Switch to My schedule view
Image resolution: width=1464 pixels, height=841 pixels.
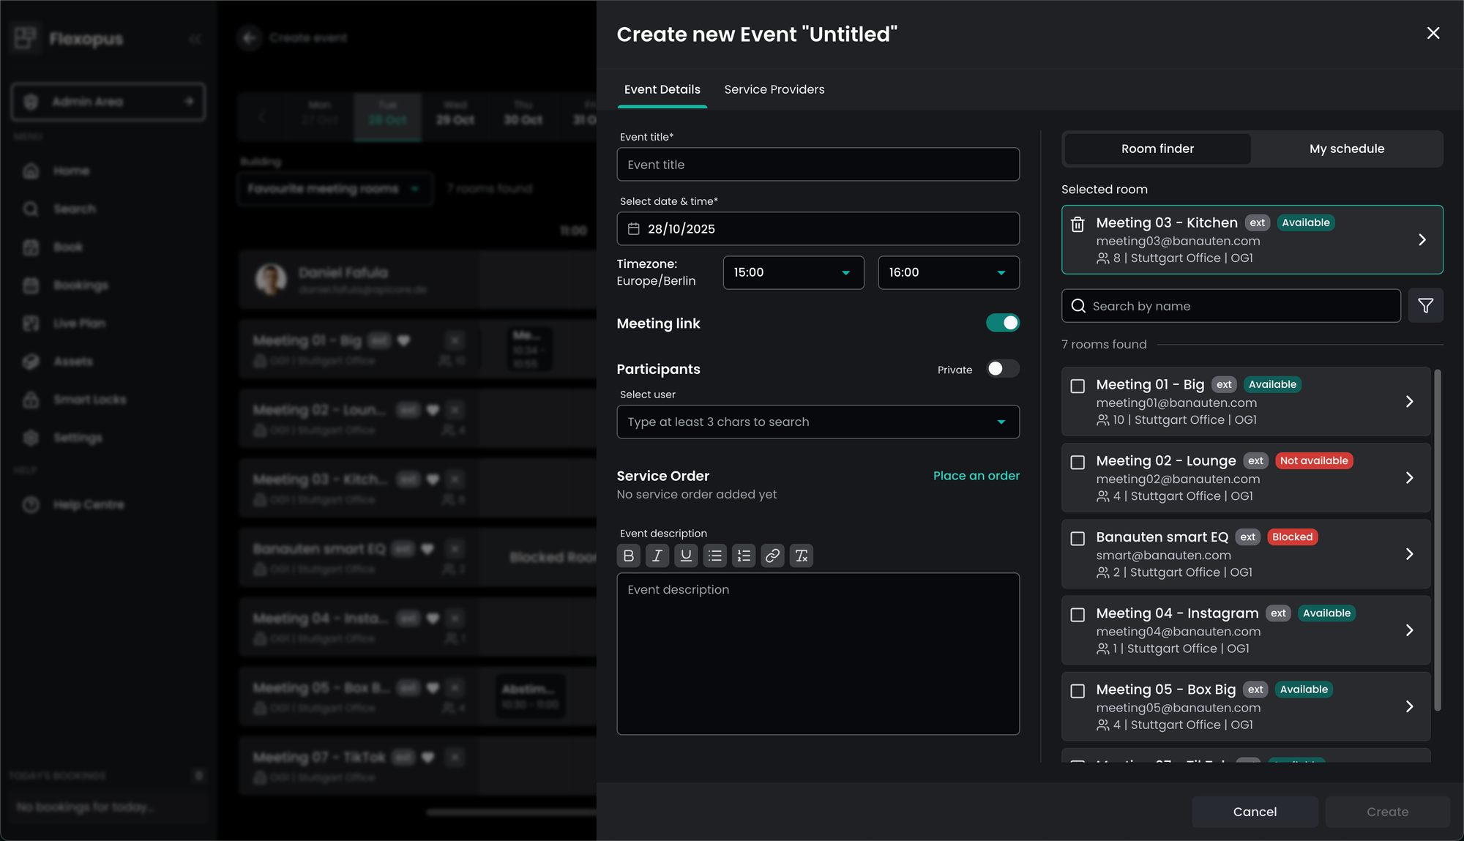[x=1346, y=149]
